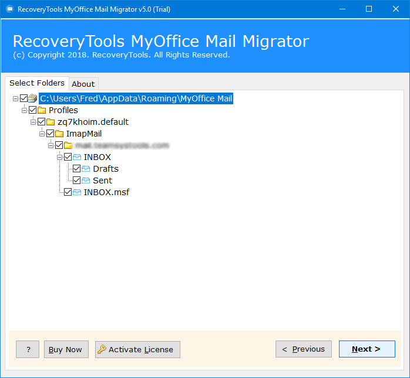Uncheck the Sent checkbox
The height and width of the screenshot is (378, 410).
76,181
